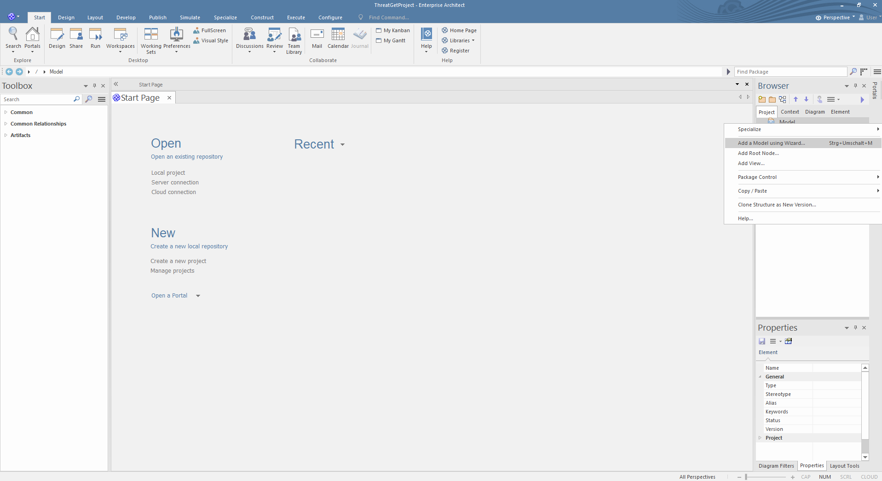This screenshot has height=481, width=882.
Task: Click the navigate forward arrow in the address bar
Action: 19,72
